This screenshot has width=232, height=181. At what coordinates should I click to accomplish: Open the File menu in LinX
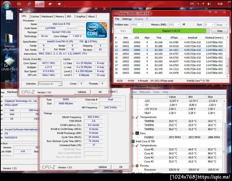[x=117, y=19]
